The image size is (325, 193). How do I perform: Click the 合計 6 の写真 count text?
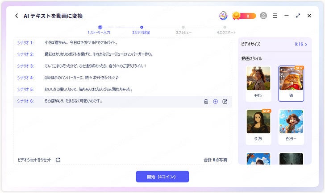coord(215,160)
